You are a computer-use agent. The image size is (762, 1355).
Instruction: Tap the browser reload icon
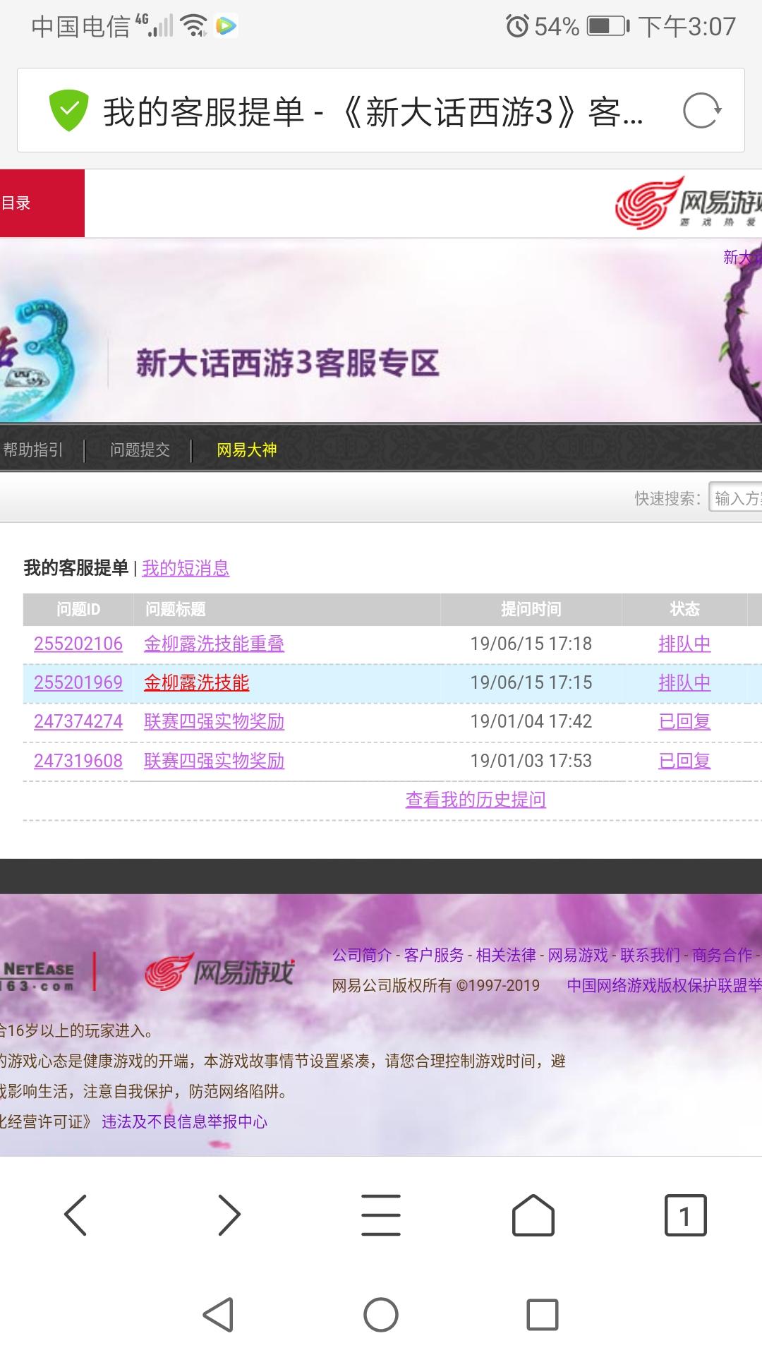pyautogui.click(x=701, y=111)
